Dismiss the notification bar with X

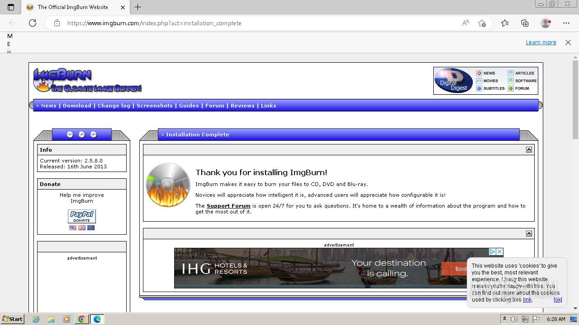(568, 42)
